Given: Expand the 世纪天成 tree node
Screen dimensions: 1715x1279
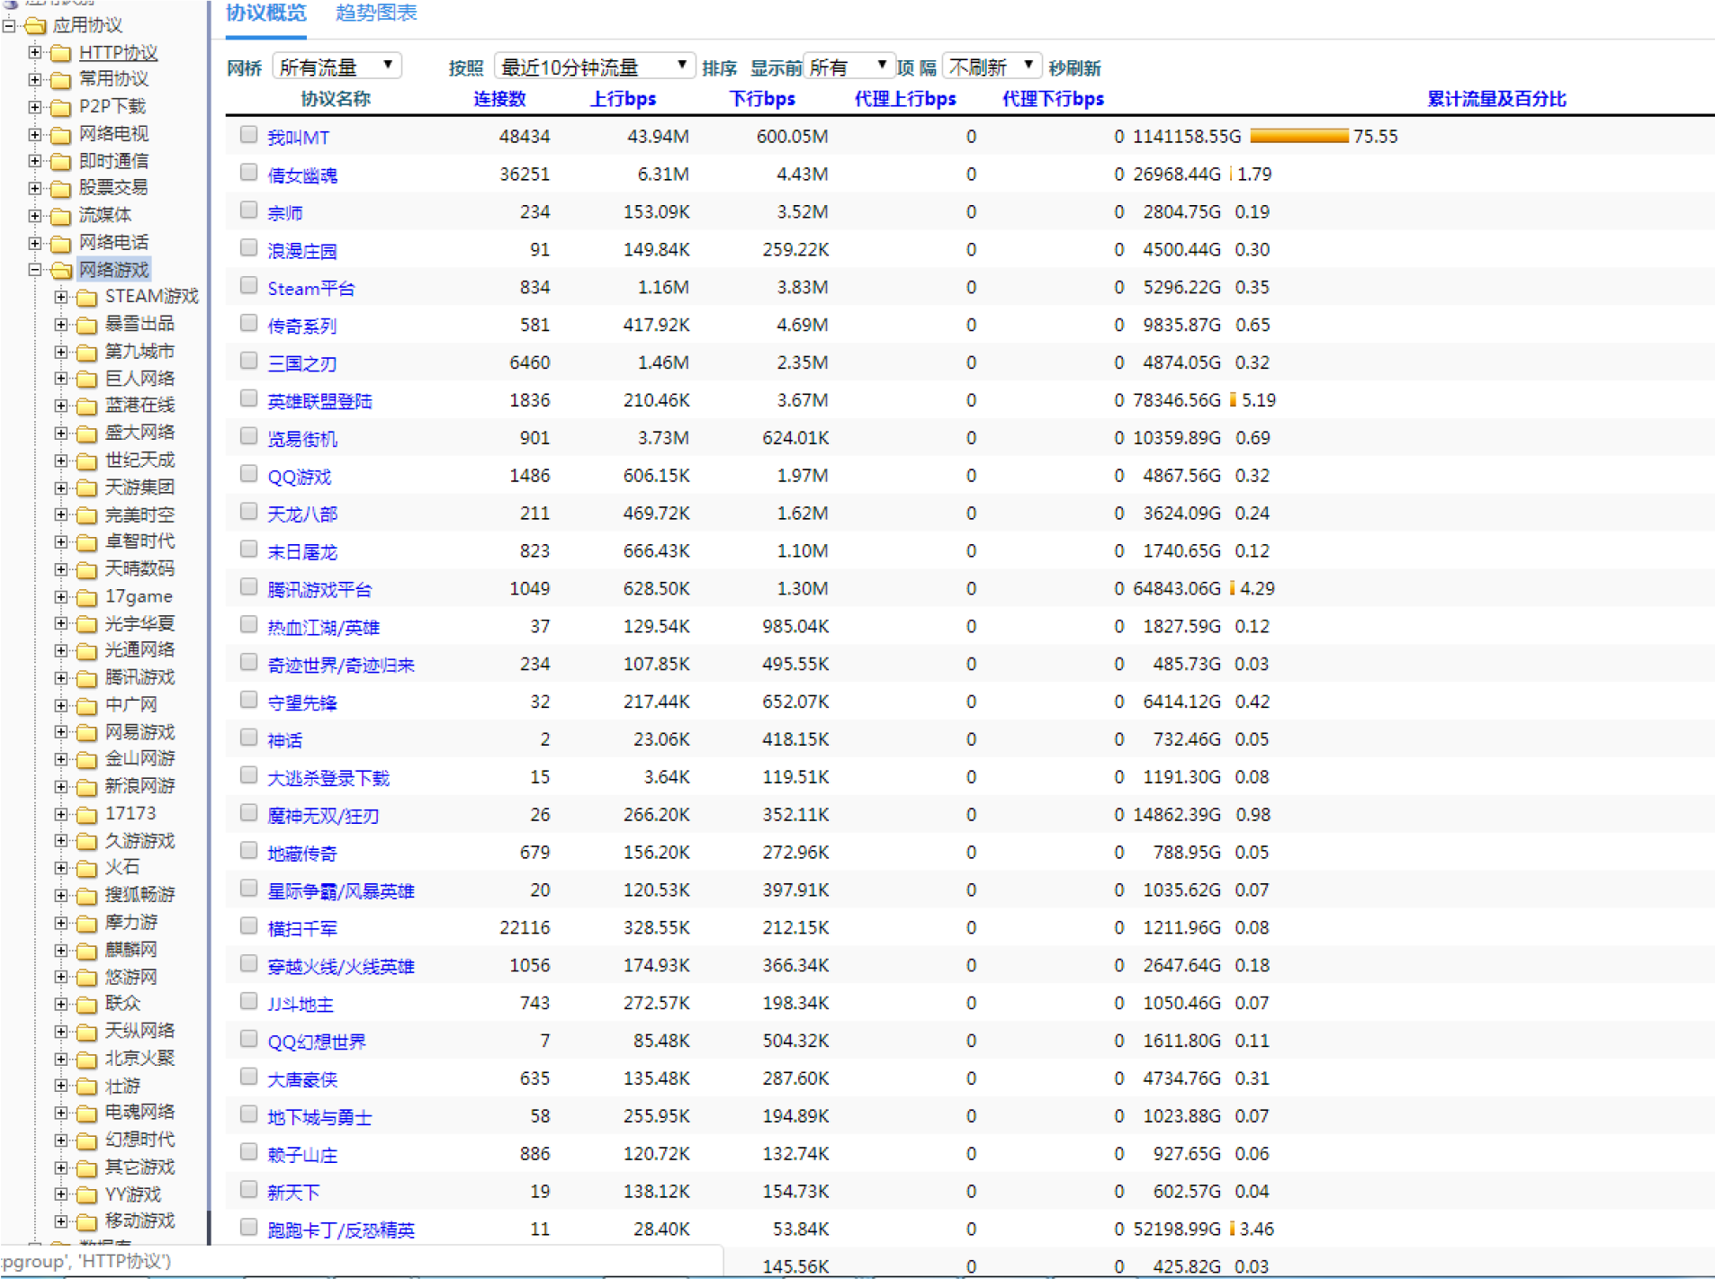Looking at the screenshot, I should coord(61,461).
